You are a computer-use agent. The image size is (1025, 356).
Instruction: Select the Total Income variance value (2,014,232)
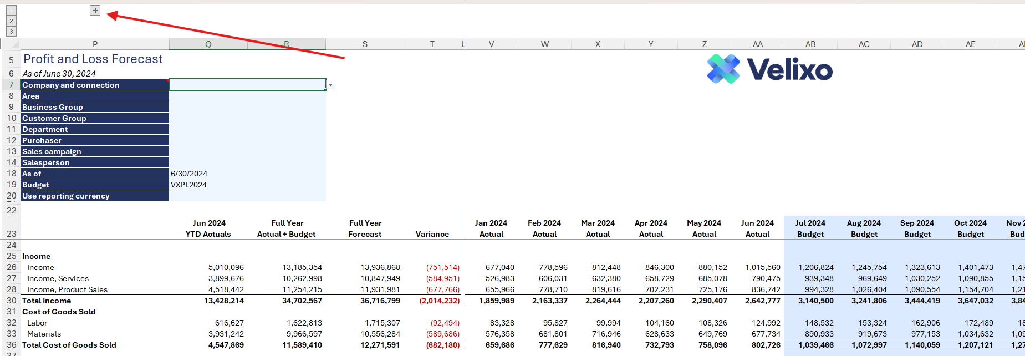439,301
